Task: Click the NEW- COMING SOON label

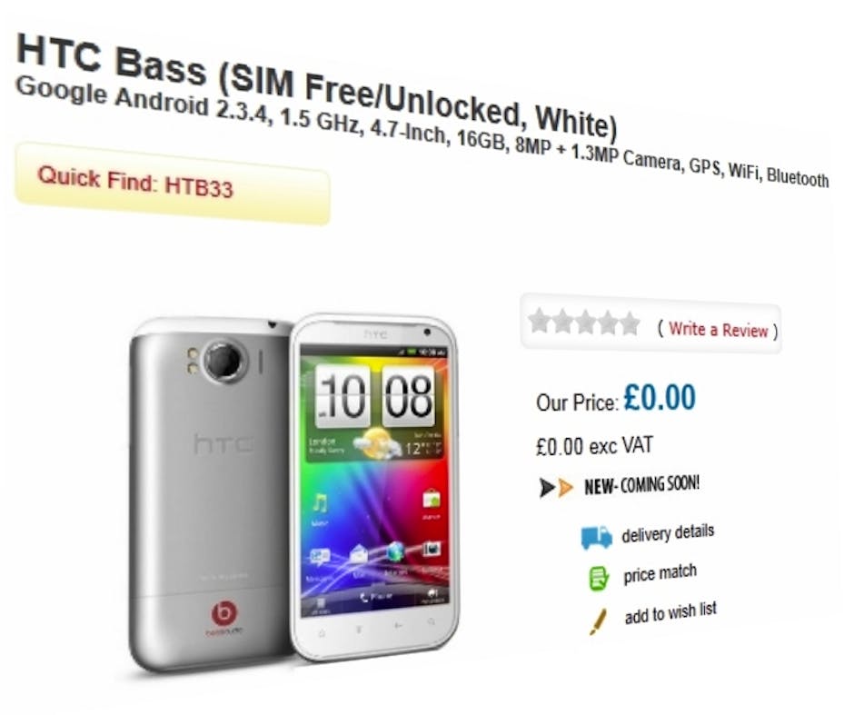Action: point(642,484)
